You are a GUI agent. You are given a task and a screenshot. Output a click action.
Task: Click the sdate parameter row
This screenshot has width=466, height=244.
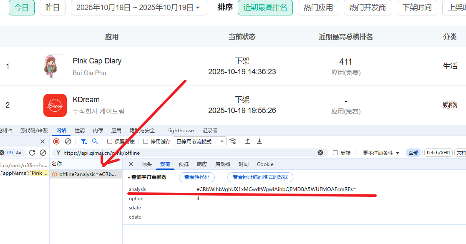tap(135, 208)
